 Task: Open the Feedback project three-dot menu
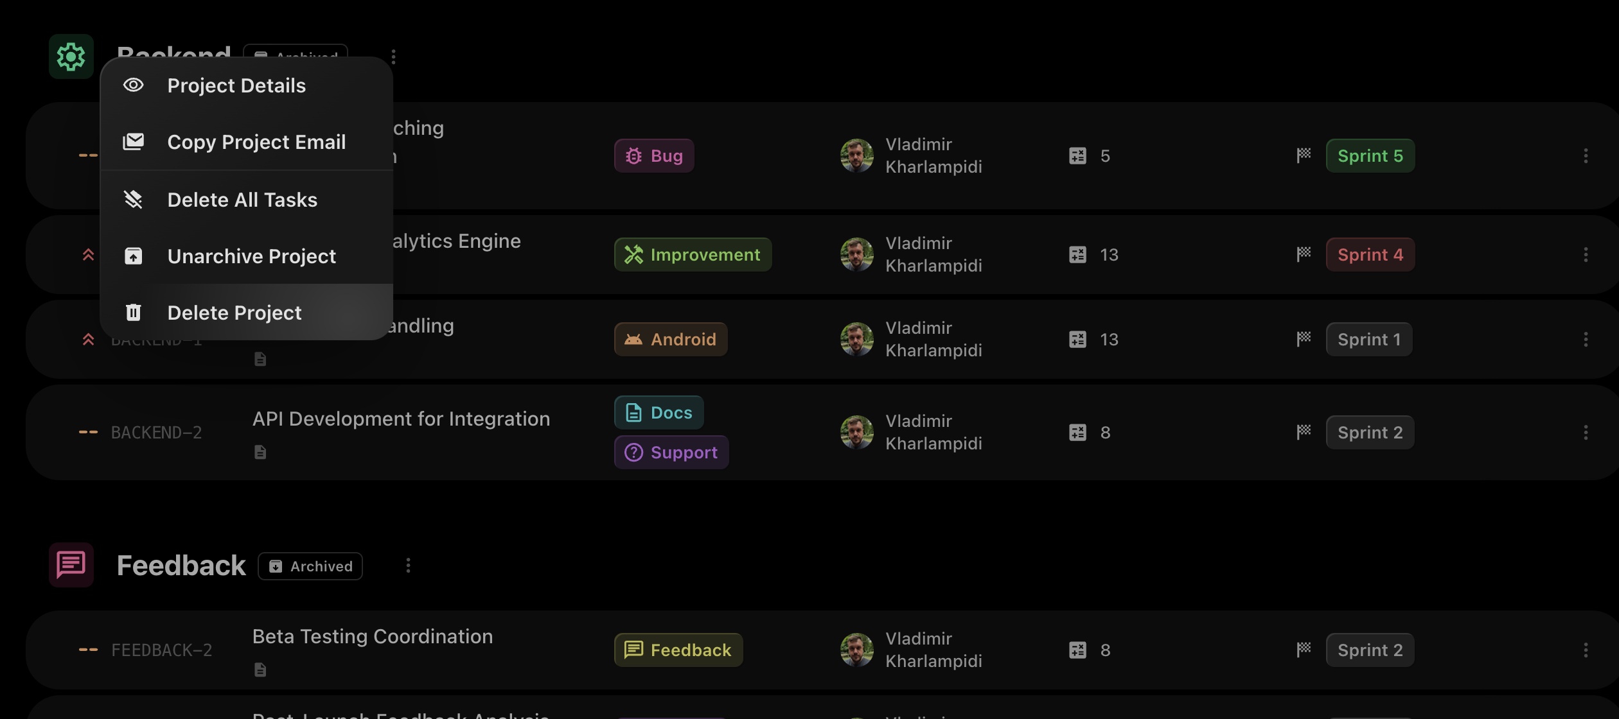pyautogui.click(x=408, y=566)
